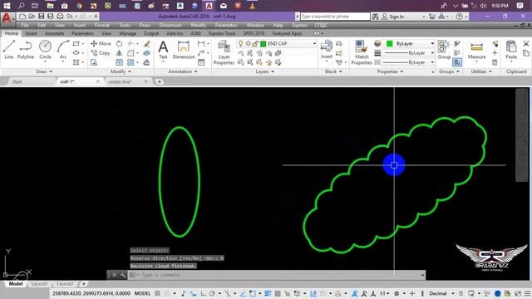Activate the Copy command

[x=101, y=53]
